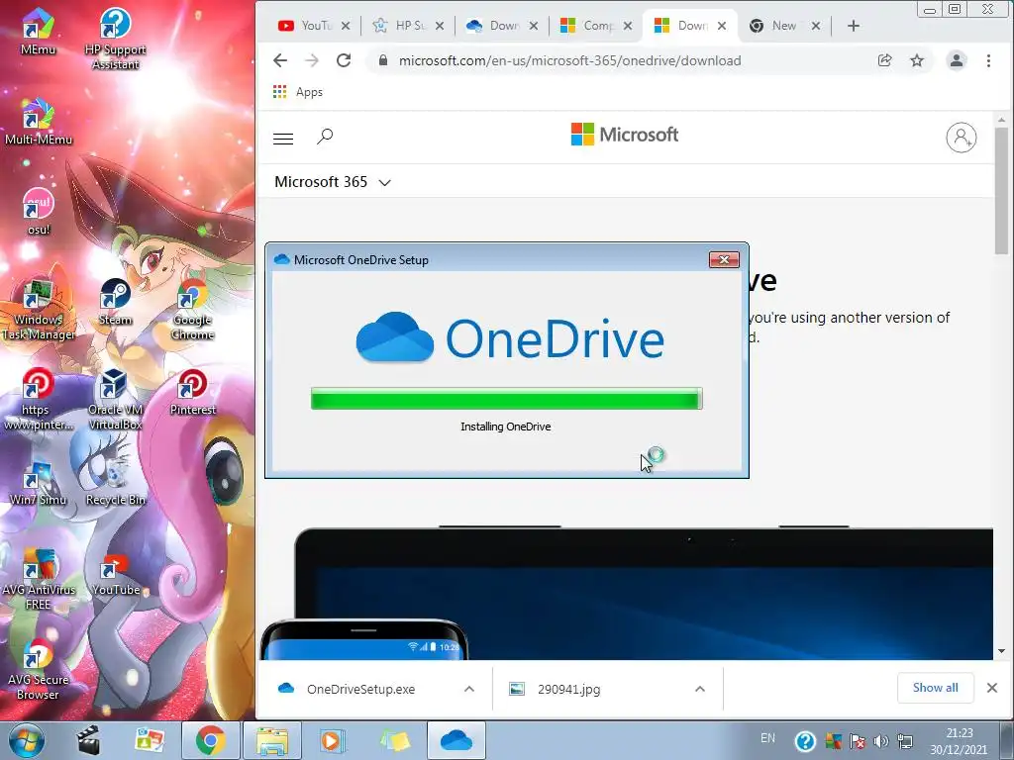Open the downloaded OneDriveSetup.exe item
The width and height of the screenshot is (1014, 760).
coord(360,689)
